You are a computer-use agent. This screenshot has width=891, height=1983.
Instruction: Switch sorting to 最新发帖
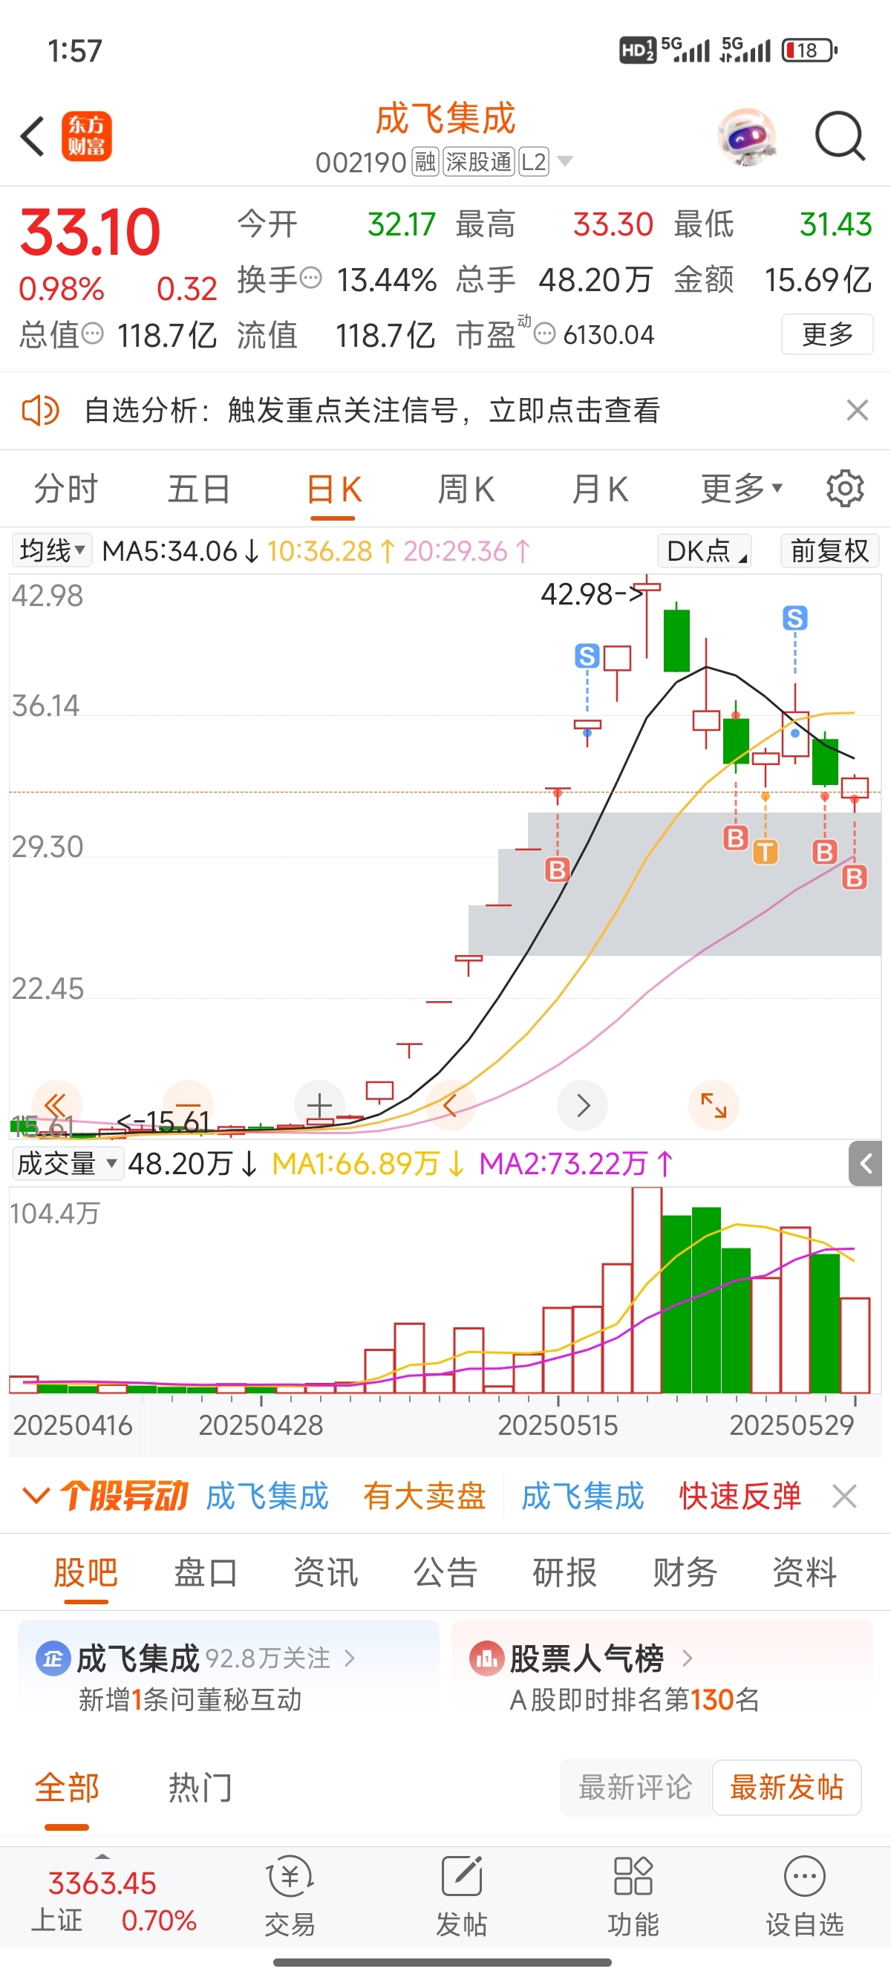coord(786,1787)
